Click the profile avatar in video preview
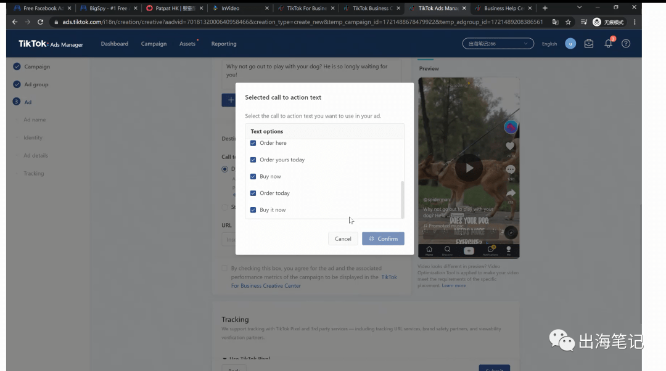 511,127
